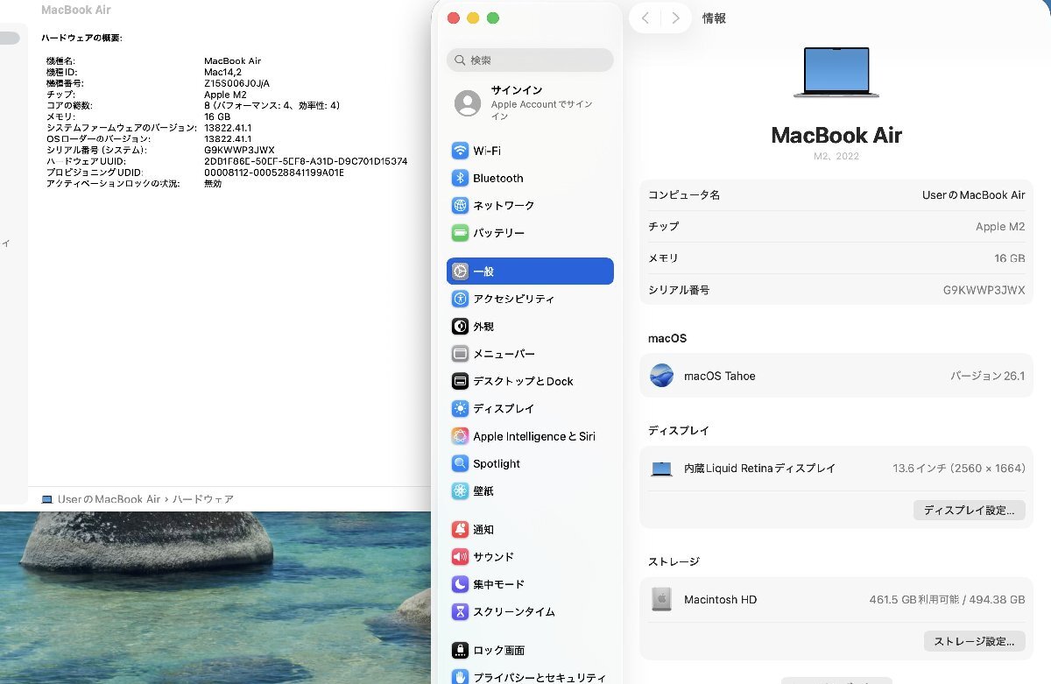Click UserのMacBook Air in path bar

tap(109, 499)
